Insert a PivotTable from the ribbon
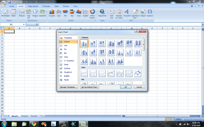Viewport: 204px width, 127px height. tap(6, 13)
